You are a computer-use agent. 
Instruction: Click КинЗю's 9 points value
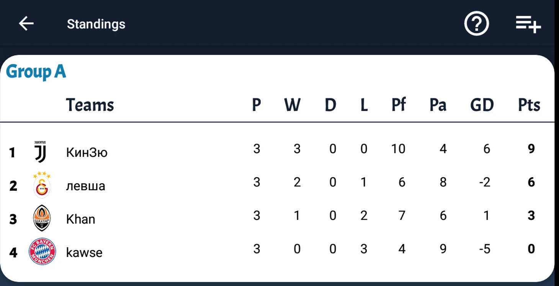(531, 149)
